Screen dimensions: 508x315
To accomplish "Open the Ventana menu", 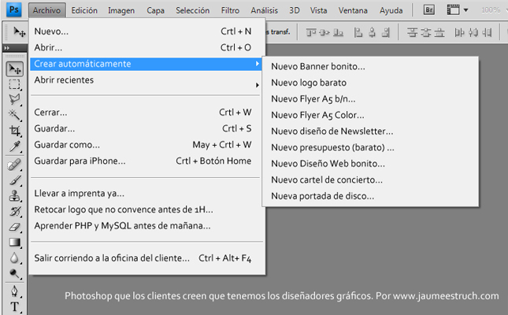I will click(x=353, y=10).
